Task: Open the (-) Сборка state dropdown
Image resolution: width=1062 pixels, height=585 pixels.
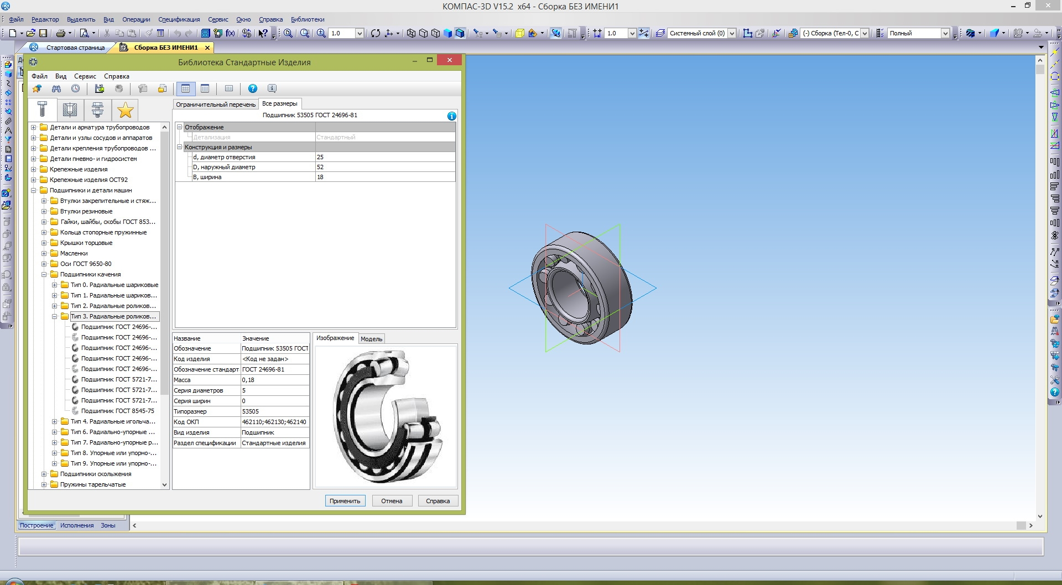Action: point(865,33)
